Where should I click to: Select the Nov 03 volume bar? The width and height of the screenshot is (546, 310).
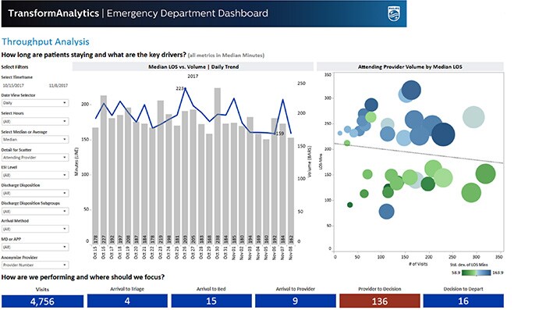click(x=250, y=180)
